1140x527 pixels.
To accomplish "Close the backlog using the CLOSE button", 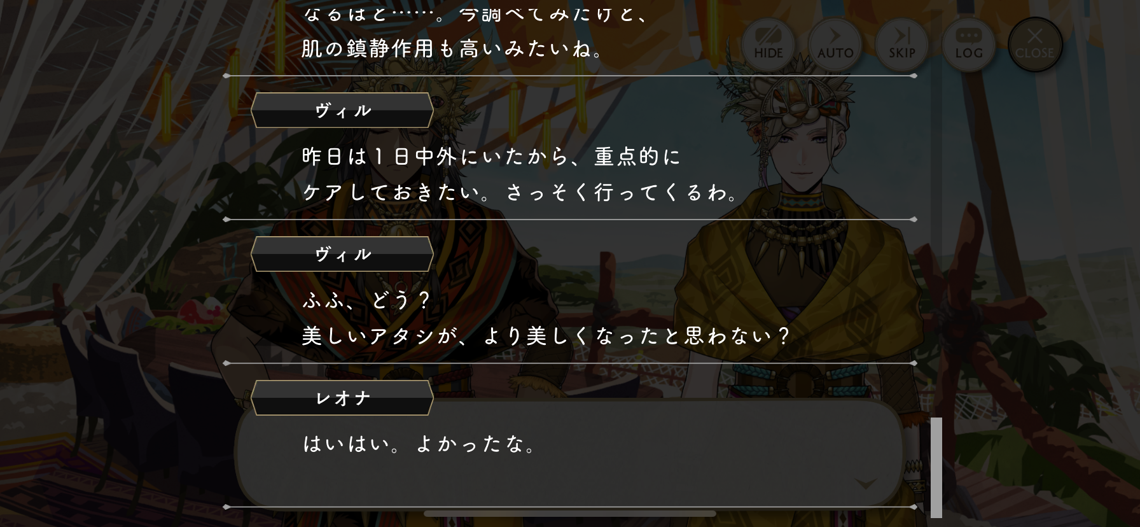I will click(x=1035, y=45).
